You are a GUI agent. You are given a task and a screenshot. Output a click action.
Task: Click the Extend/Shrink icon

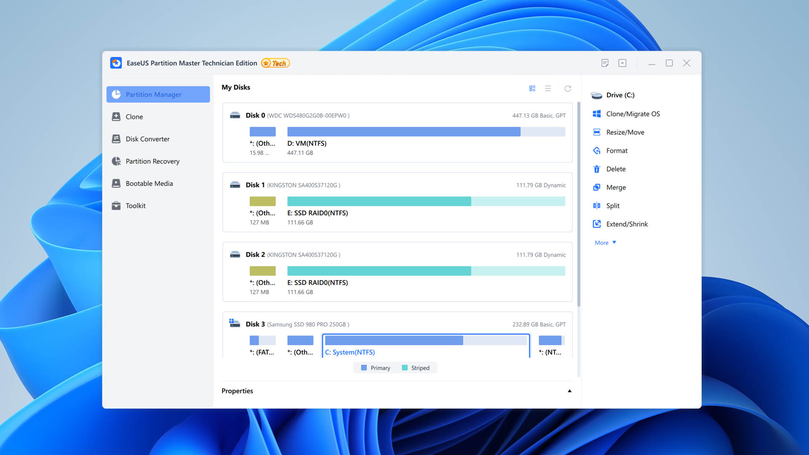click(x=597, y=224)
